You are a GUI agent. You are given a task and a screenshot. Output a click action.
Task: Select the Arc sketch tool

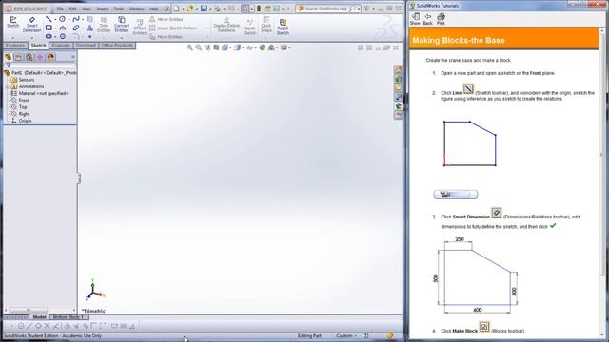62,28
